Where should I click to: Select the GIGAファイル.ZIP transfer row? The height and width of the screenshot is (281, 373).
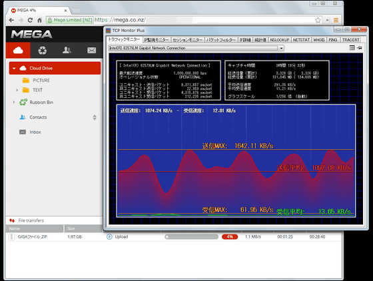click(174, 237)
